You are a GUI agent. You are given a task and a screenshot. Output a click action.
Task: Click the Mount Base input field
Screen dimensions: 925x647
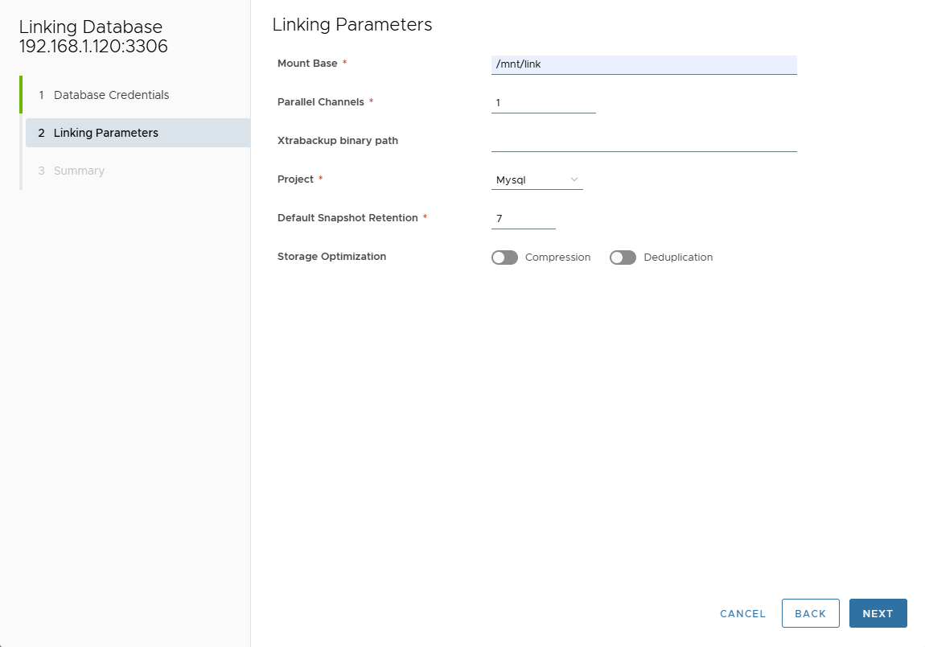pyautogui.click(x=643, y=64)
